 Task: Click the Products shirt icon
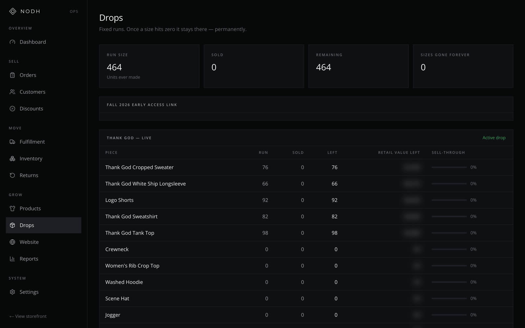(x=12, y=208)
